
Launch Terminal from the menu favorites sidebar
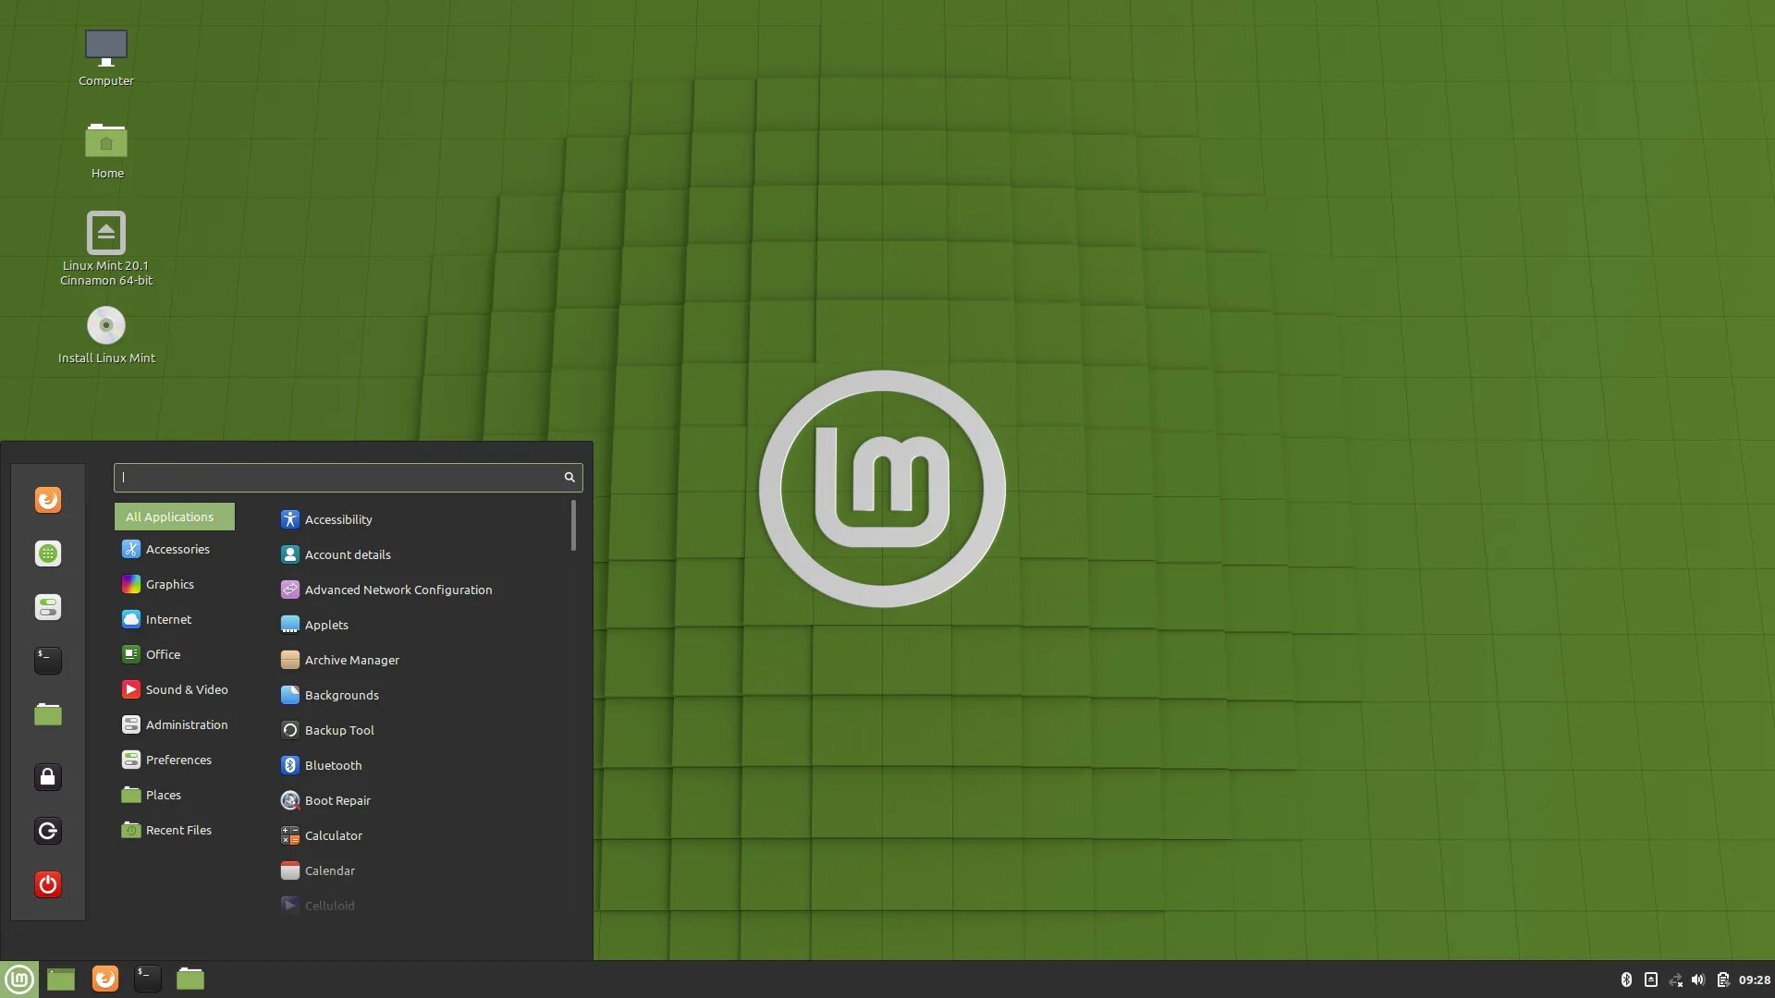(48, 660)
